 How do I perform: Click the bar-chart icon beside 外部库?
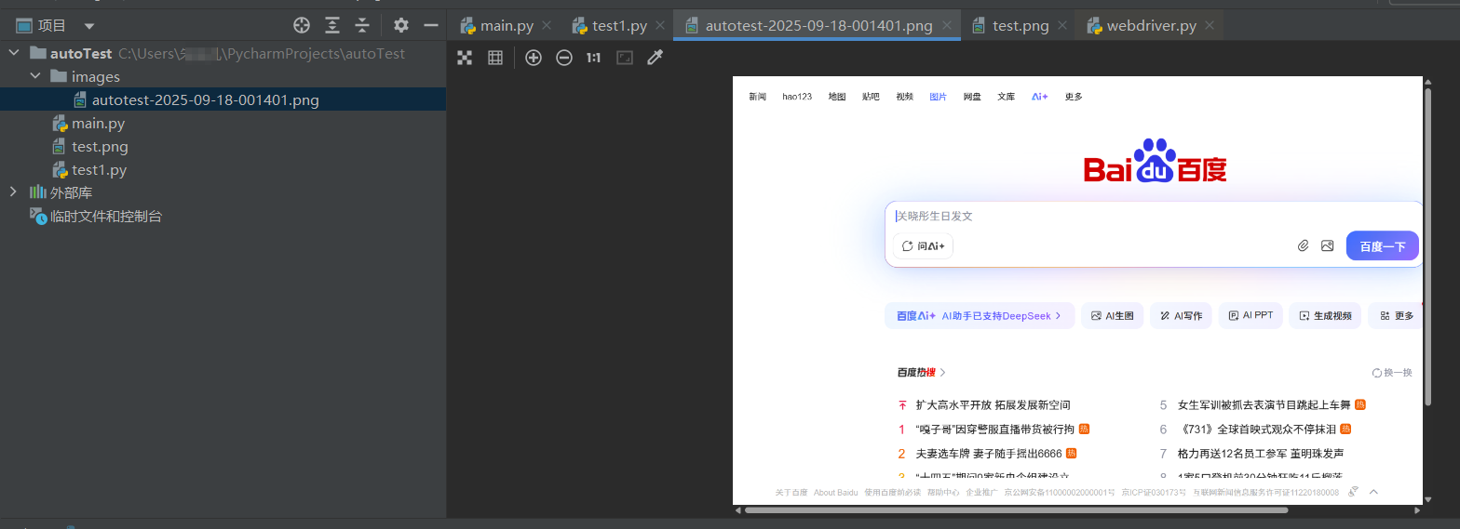coord(37,192)
